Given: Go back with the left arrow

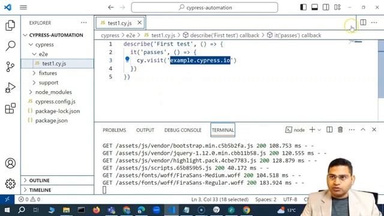Looking at the screenshot, I should 110,7.
